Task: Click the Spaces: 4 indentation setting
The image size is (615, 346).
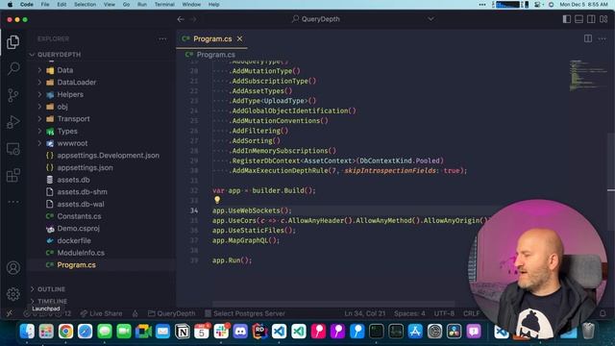Action: [409, 313]
